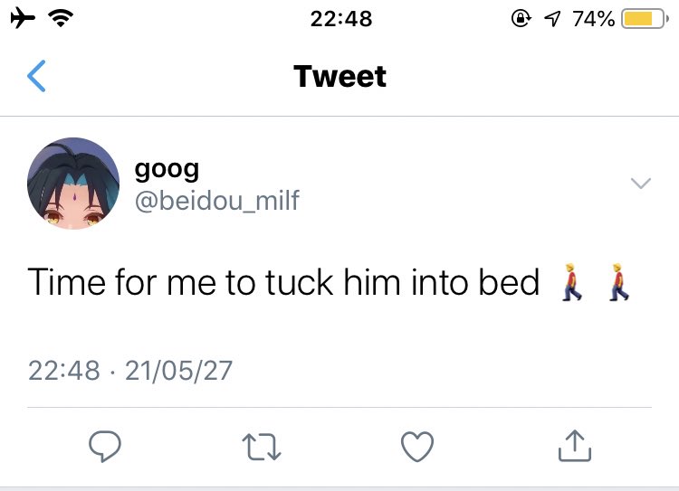Image resolution: width=679 pixels, height=491 pixels.
Task: Open the share tweet icon
Action: point(575,446)
